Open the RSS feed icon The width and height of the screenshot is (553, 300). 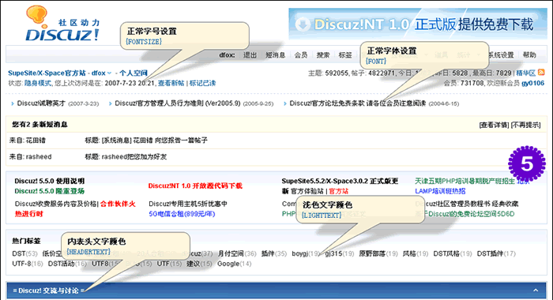click(x=541, y=73)
